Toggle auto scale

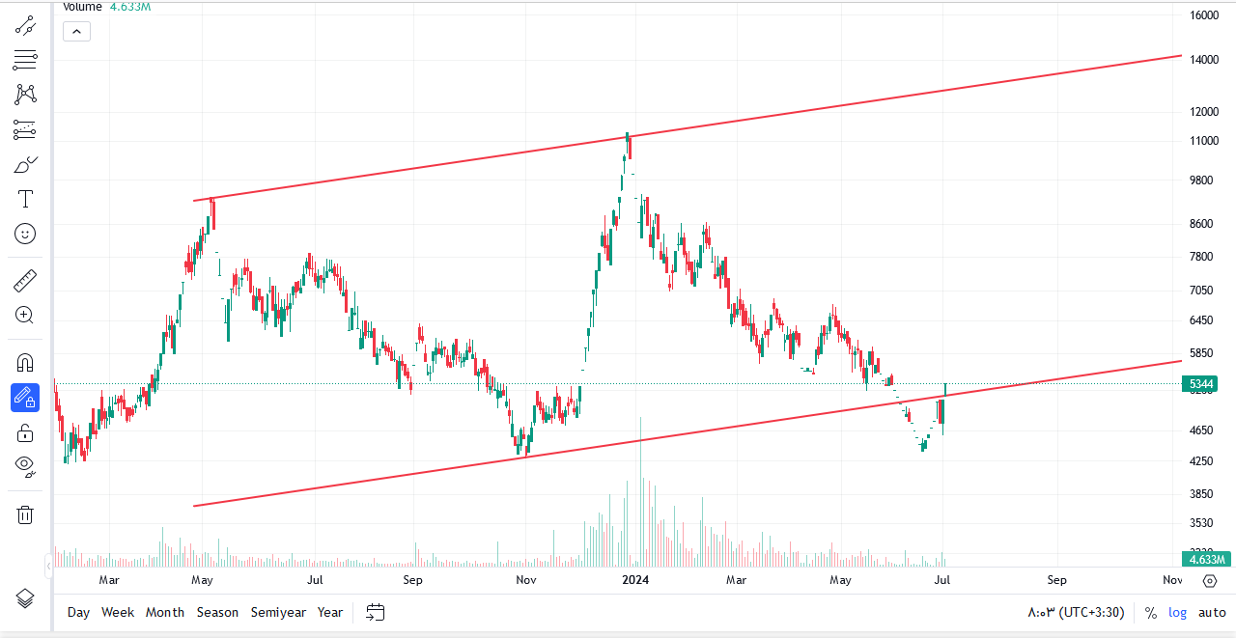click(1212, 612)
